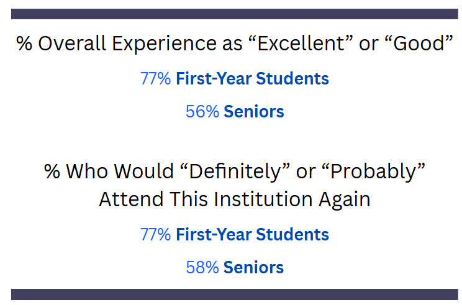Screen dimensions: 462x305
Task: Click "First-Year Students" under the Overall Experience heading
Action: click(252, 79)
